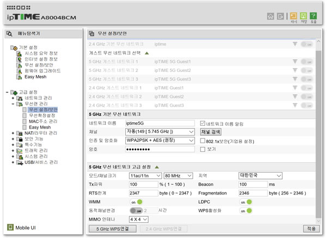Click the 암호 password field
The width and height of the screenshot is (327, 238).
coord(160,149)
